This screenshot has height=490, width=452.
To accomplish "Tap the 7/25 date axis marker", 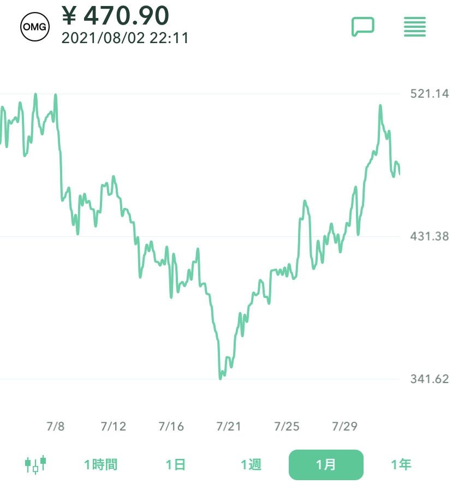I will [x=287, y=426].
